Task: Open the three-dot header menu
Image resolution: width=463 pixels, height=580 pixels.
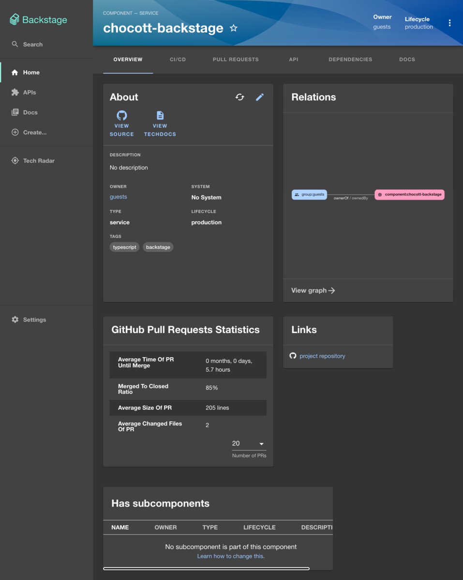Action: (449, 23)
